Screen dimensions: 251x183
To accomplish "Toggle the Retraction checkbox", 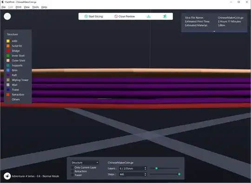I will 73,171.
